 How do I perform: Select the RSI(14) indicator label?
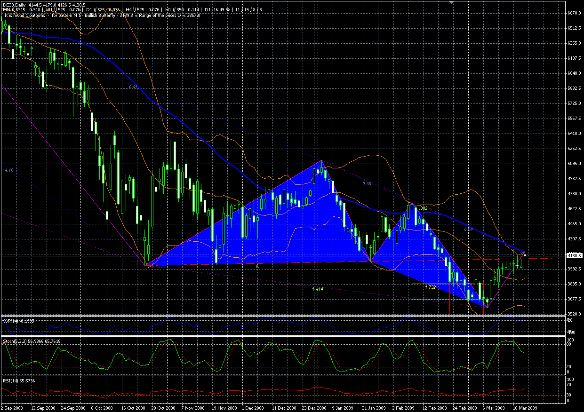pyautogui.click(x=19, y=380)
